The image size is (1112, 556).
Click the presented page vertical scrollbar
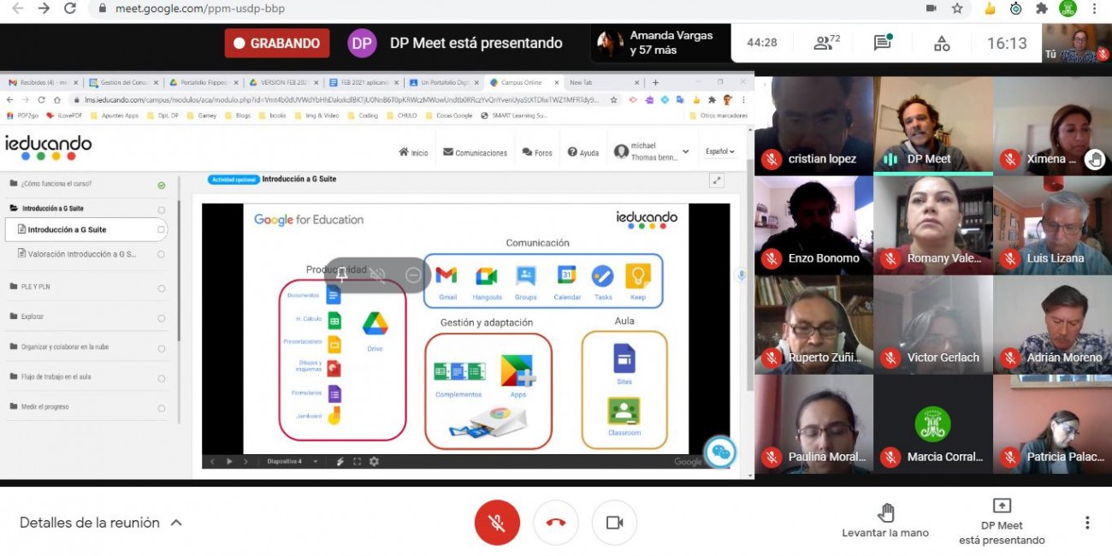(750, 274)
